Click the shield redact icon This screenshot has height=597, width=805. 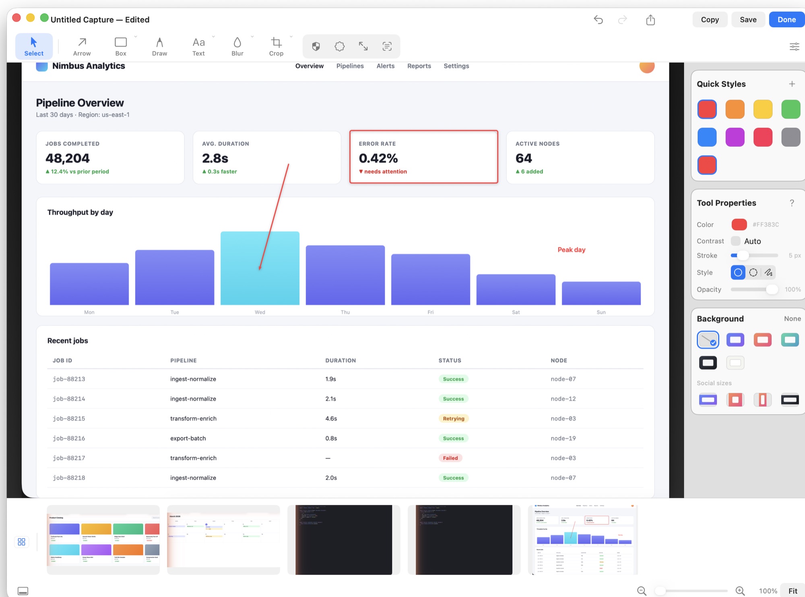point(316,47)
